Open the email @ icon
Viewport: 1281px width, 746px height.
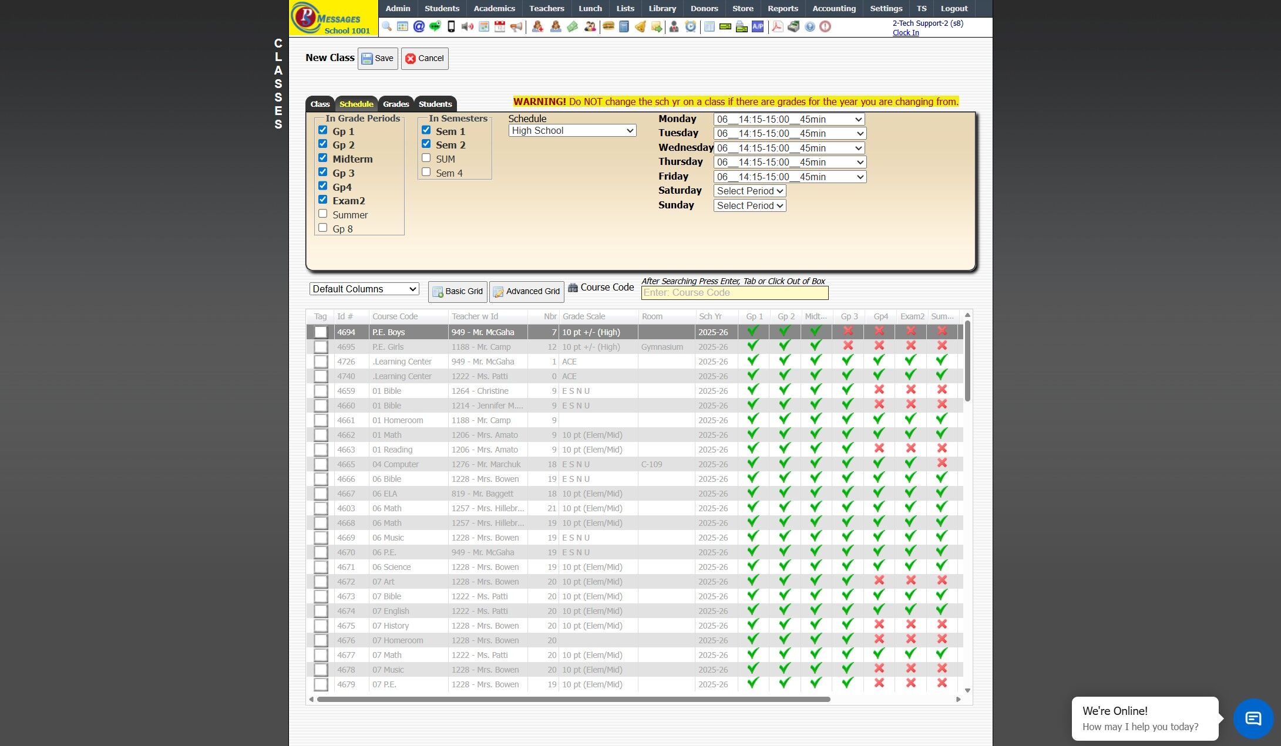419,26
